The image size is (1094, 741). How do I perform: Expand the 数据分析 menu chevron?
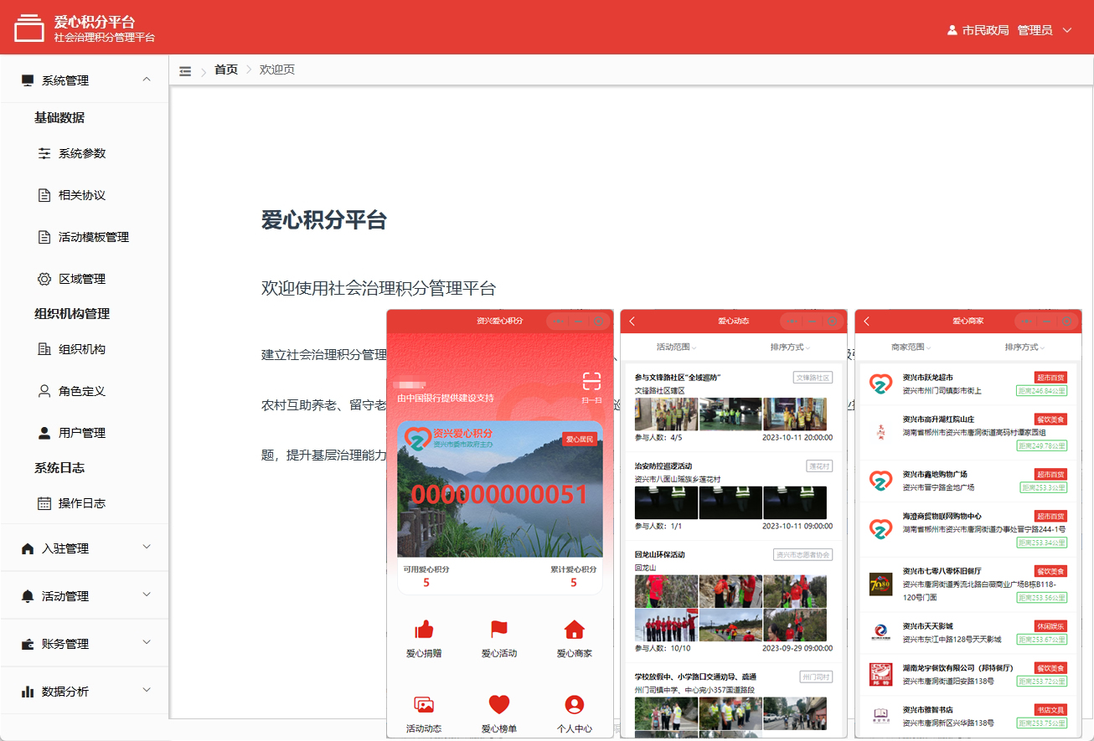[x=147, y=691]
